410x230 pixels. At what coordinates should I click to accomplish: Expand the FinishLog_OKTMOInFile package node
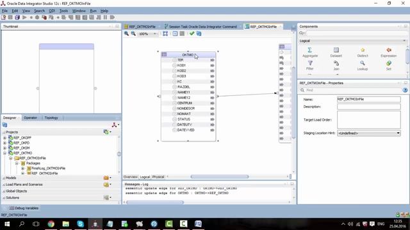click(x=23, y=168)
